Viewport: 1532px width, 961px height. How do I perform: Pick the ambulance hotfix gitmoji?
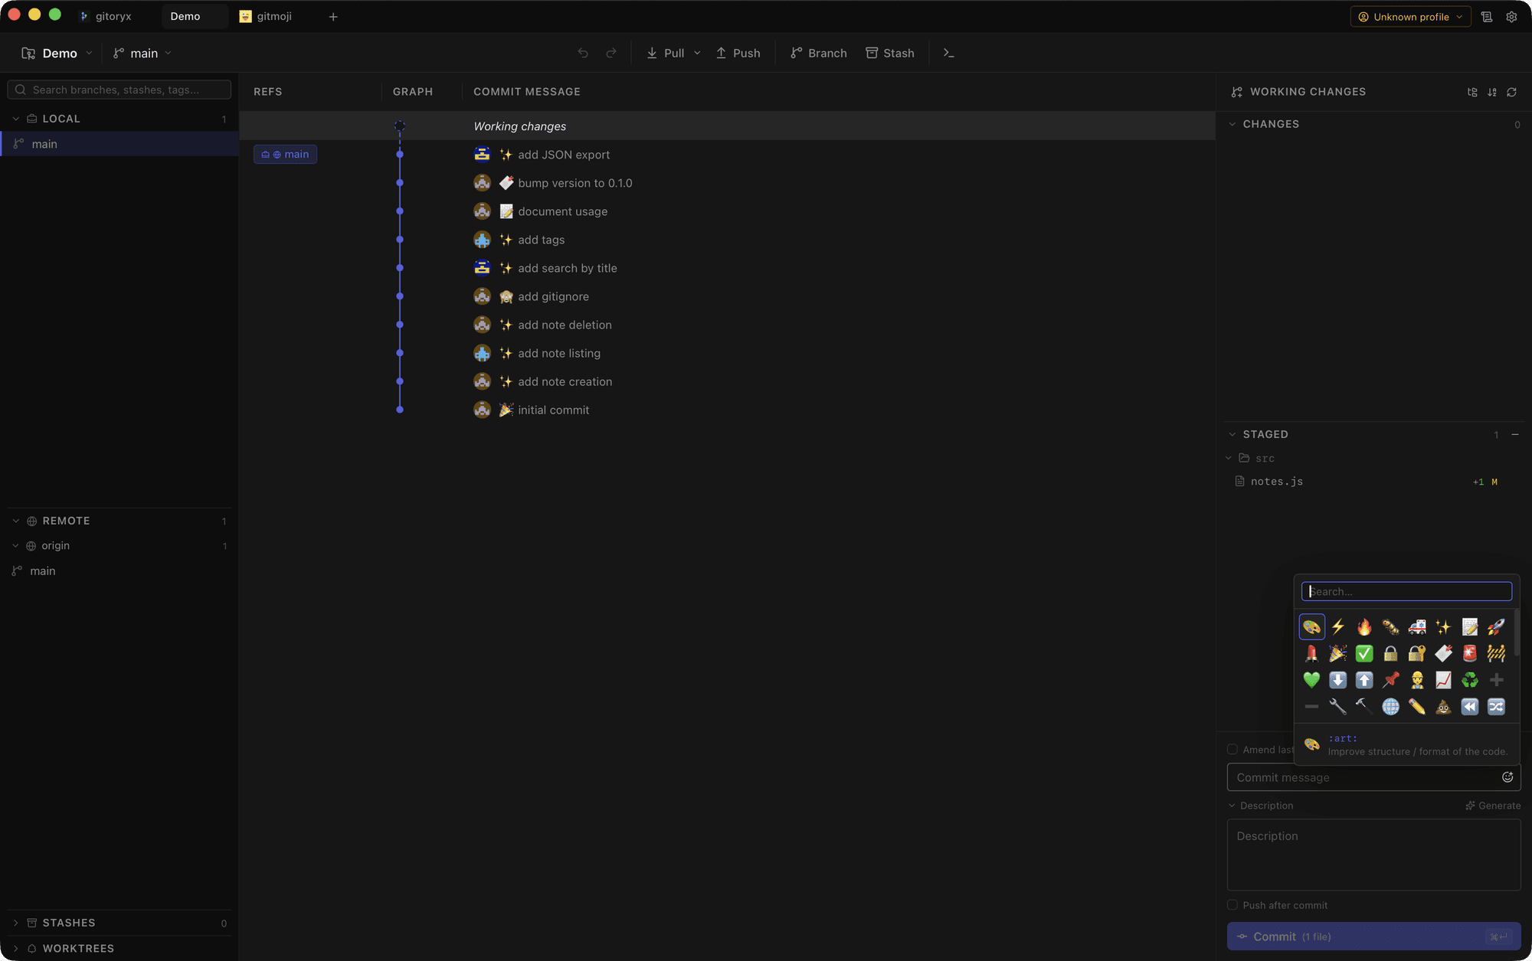tap(1417, 627)
